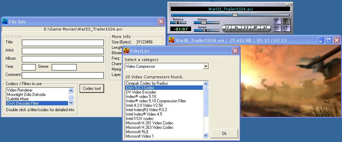Select Microsoft RLE
Viewport: 342px width, 142px height.
pyautogui.click(x=164, y=132)
